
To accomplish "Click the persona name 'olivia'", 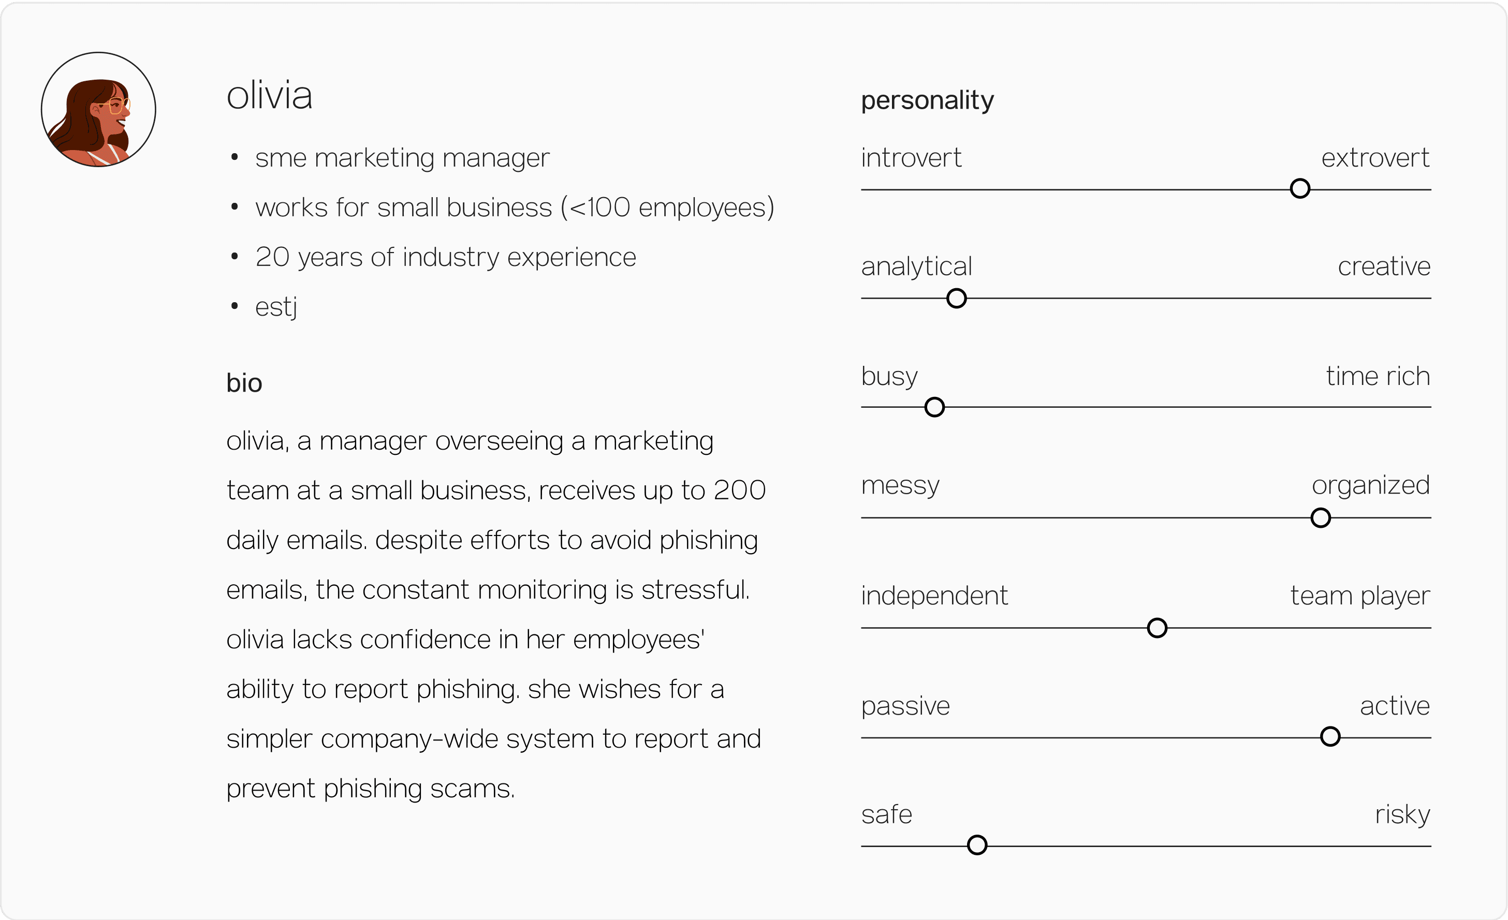I will click(x=269, y=95).
